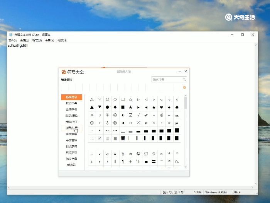Viewport: 270px width, 203px height.
Task: Insert the solid up-pointing triangle symbol
Action: (92, 107)
